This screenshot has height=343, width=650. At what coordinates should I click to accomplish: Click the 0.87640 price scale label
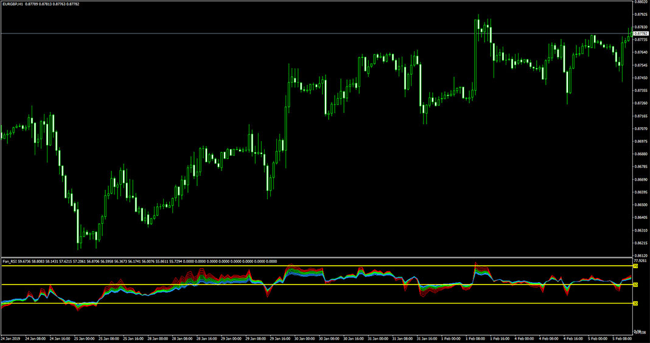(641, 52)
